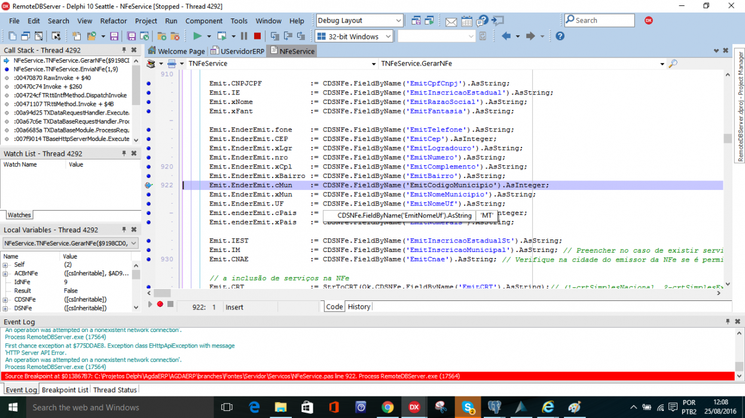Toggle breakpoint on line 922 gutter
This screenshot has width=745, height=418.
click(x=148, y=185)
